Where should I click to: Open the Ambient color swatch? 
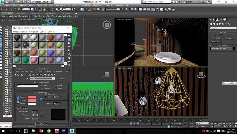pyautogui.click(x=32, y=97)
